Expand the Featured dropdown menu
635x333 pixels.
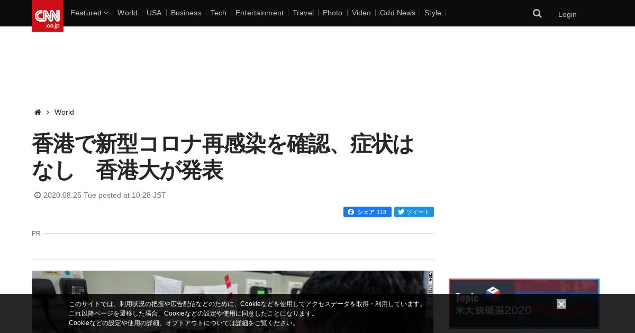[x=89, y=13]
